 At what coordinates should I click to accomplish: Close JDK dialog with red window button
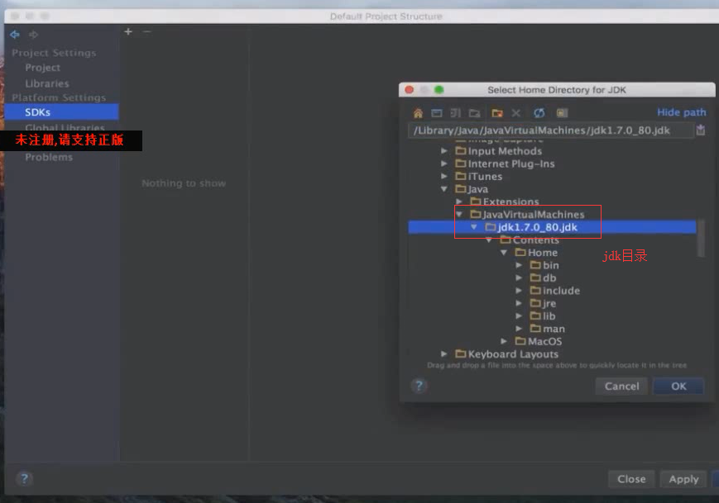click(x=409, y=90)
